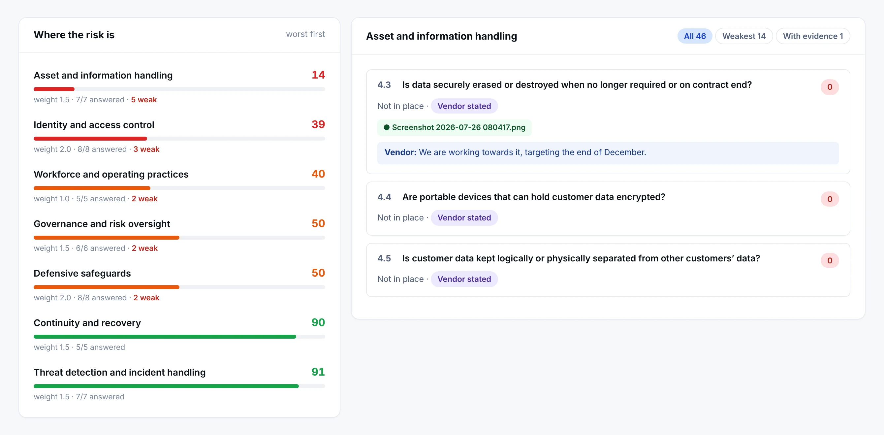Click the 'worst first' sort label
Image resolution: width=884 pixels, height=435 pixels.
click(x=305, y=34)
